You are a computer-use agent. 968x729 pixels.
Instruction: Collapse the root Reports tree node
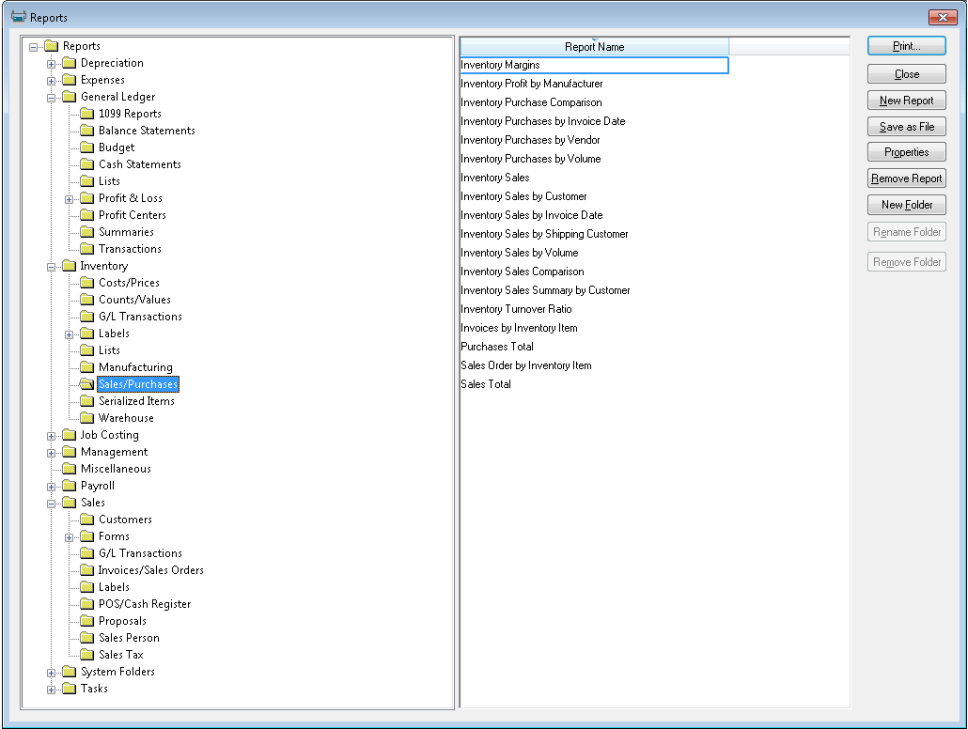click(x=33, y=47)
